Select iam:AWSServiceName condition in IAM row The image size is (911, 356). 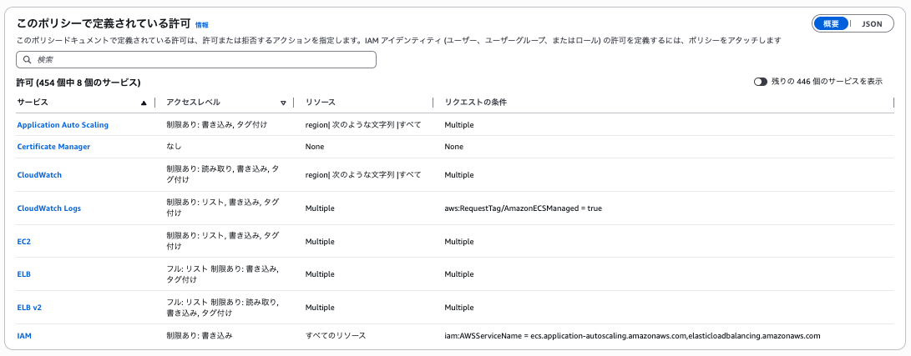point(632,336)
